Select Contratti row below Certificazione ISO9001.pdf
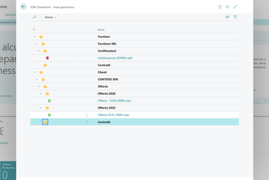 click(x=104, y=65)
